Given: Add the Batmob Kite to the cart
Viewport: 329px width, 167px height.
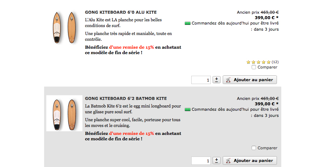Looking at the screenshot, I should coord(250,161).
